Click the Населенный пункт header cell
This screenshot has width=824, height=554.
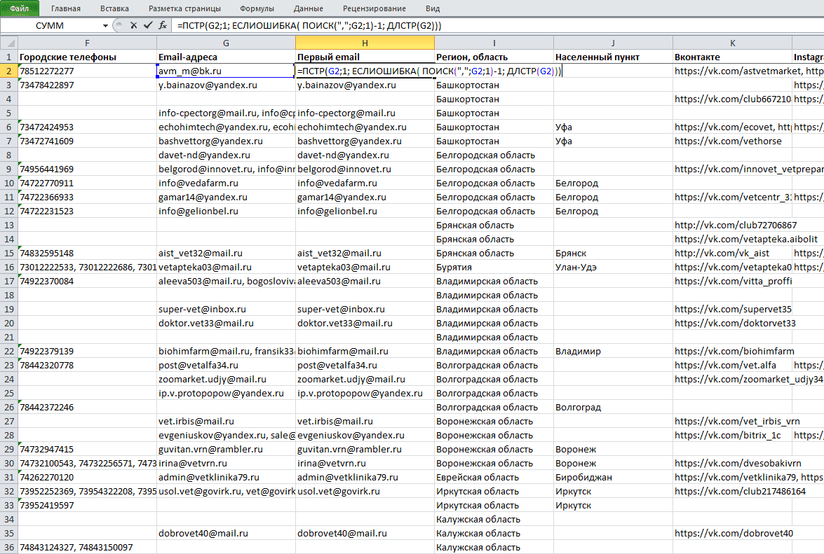pos(614,57)
